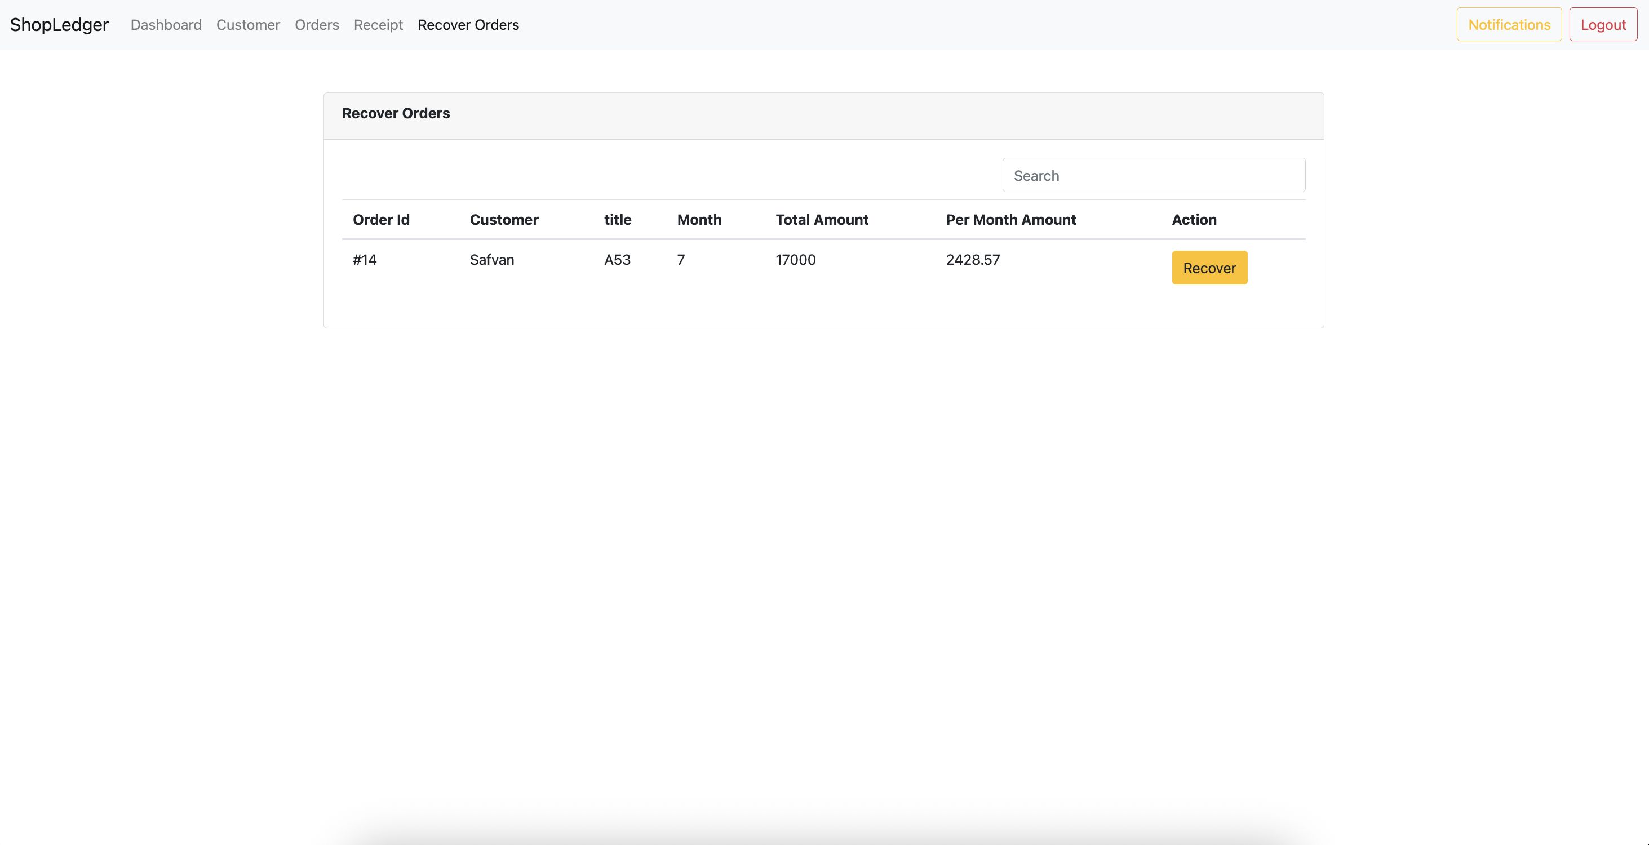Click the Total Amount column header
Screen dimensions: 1649x845
(822, 219)
